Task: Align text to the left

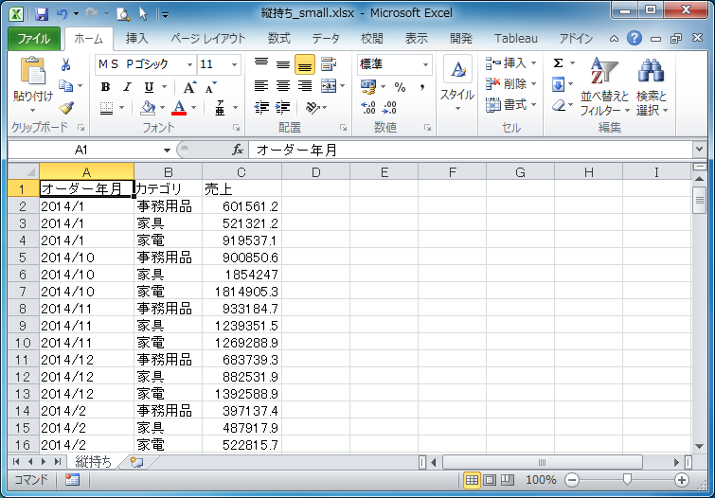Action: (260, 86)
